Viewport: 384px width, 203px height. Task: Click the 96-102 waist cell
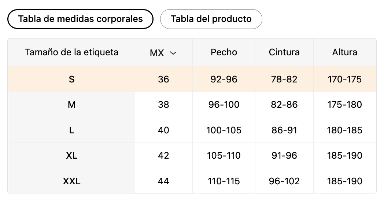point(284,181)
